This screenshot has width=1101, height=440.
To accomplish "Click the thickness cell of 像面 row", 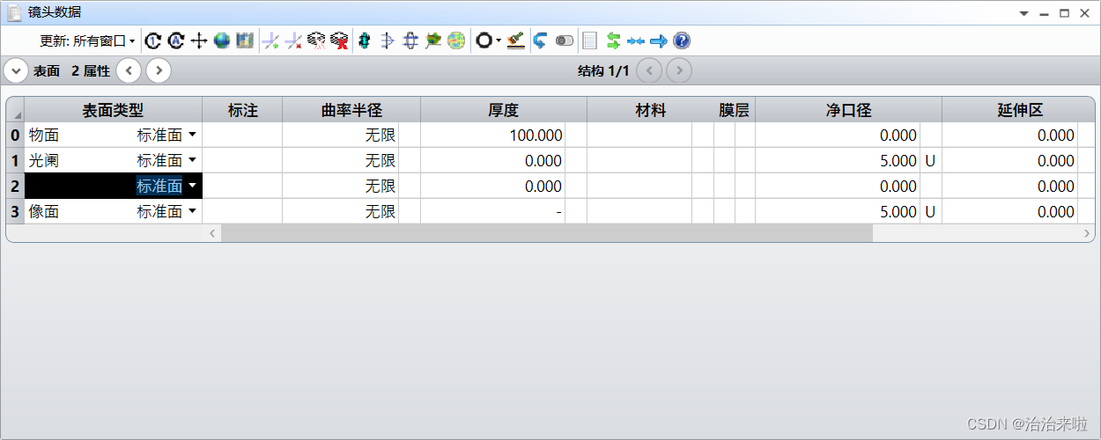I will click(493, 211).
